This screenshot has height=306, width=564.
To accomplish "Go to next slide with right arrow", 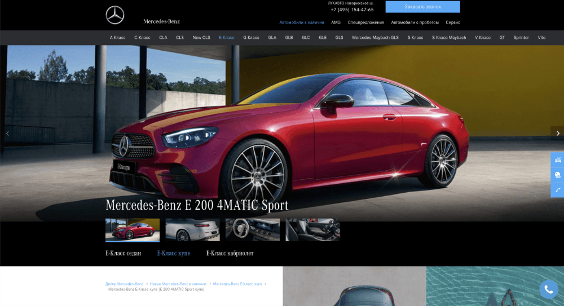I will pyautogui.click(x=558, y=134).
